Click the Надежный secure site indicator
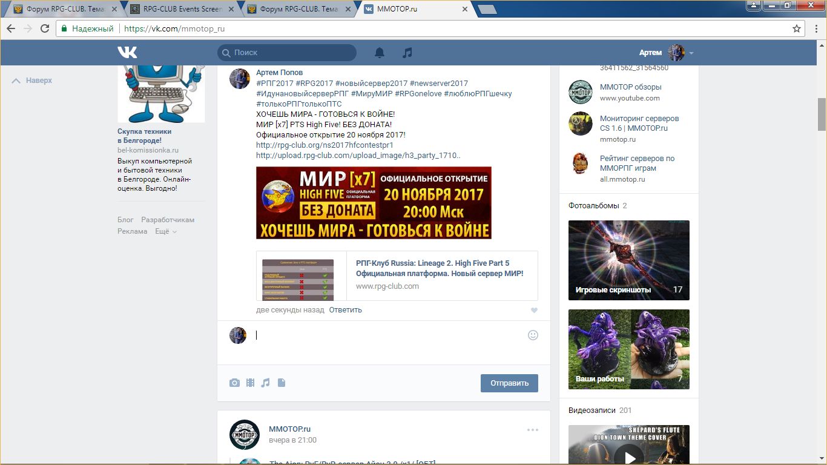This screenshot has height=465, width=827. [87, 28]
